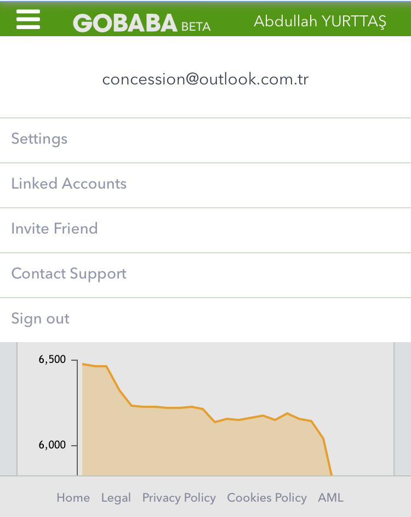The height and width of the screenshot is (517, 411).
Task: Click the 6,000 axis label
Action: tap(52, 445)
